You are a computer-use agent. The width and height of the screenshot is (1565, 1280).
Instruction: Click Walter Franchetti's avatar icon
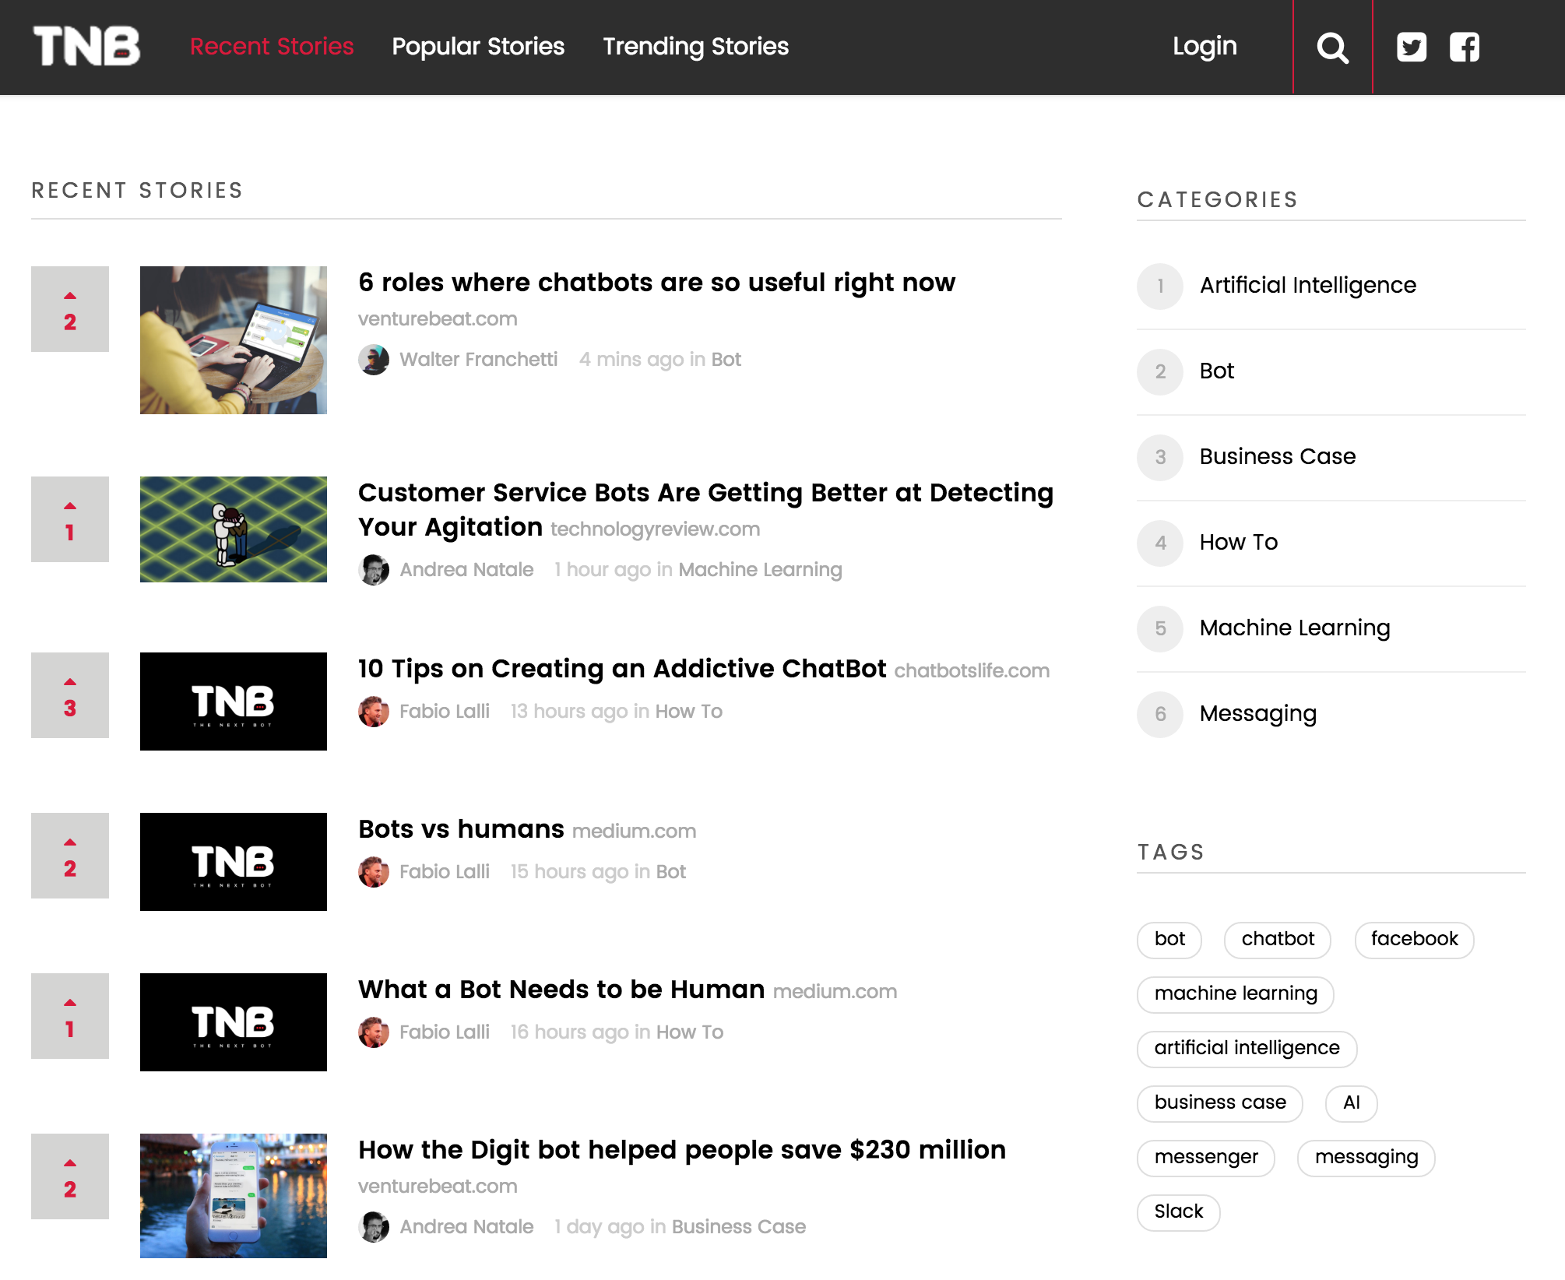click(x=374, y=360)
